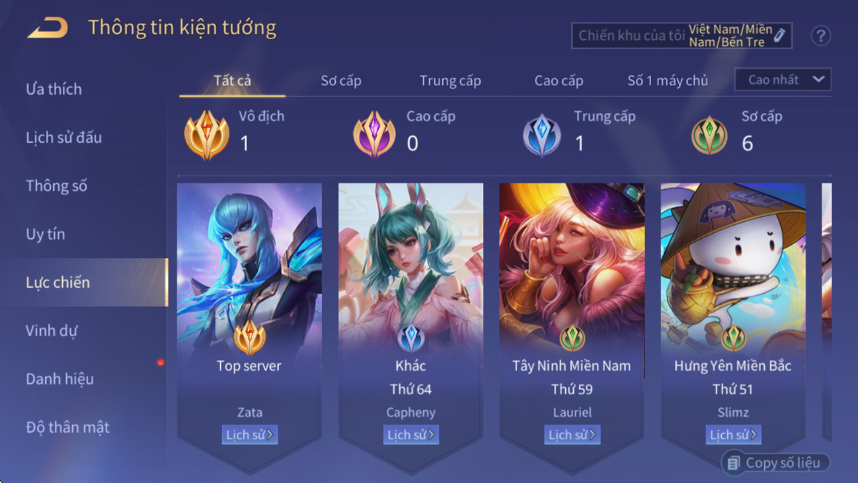The height and width of the screenshot is (483, 858).
Task: Open Danh hiệu in the sidebar
Action: [x=60, y=379]
